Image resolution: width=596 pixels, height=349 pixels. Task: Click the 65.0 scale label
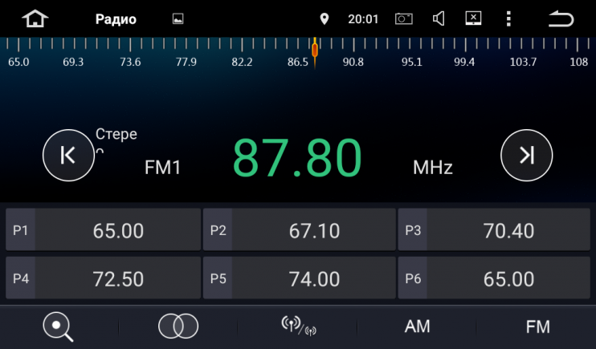[18, 62]
